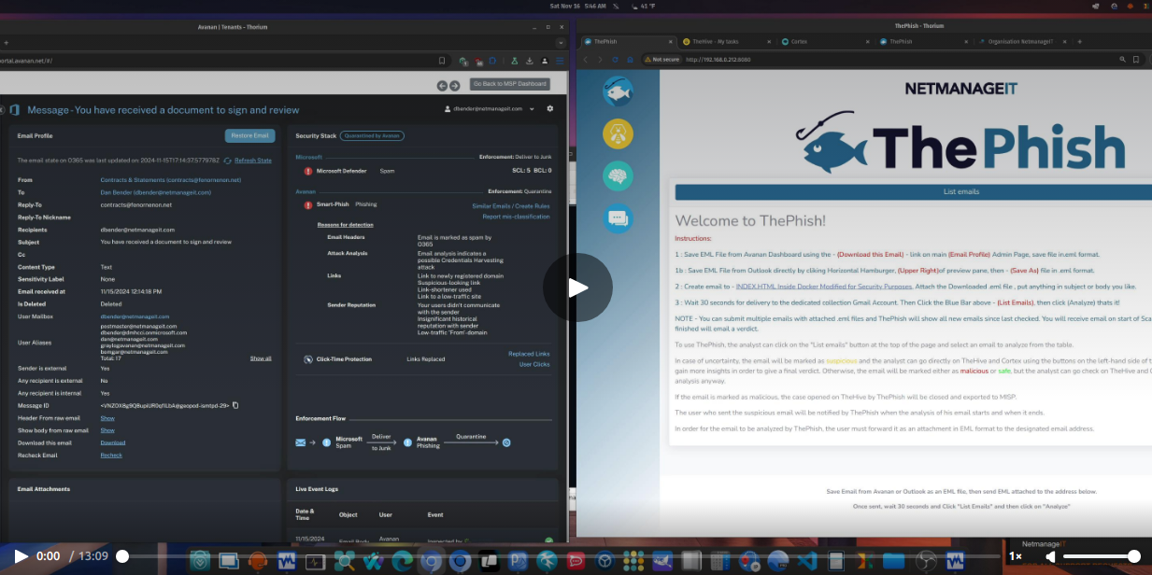Viewport: 1152px width, 575px height.
Task: Click ThePhish fish icon in sidebar
Action: coord(618,91)
